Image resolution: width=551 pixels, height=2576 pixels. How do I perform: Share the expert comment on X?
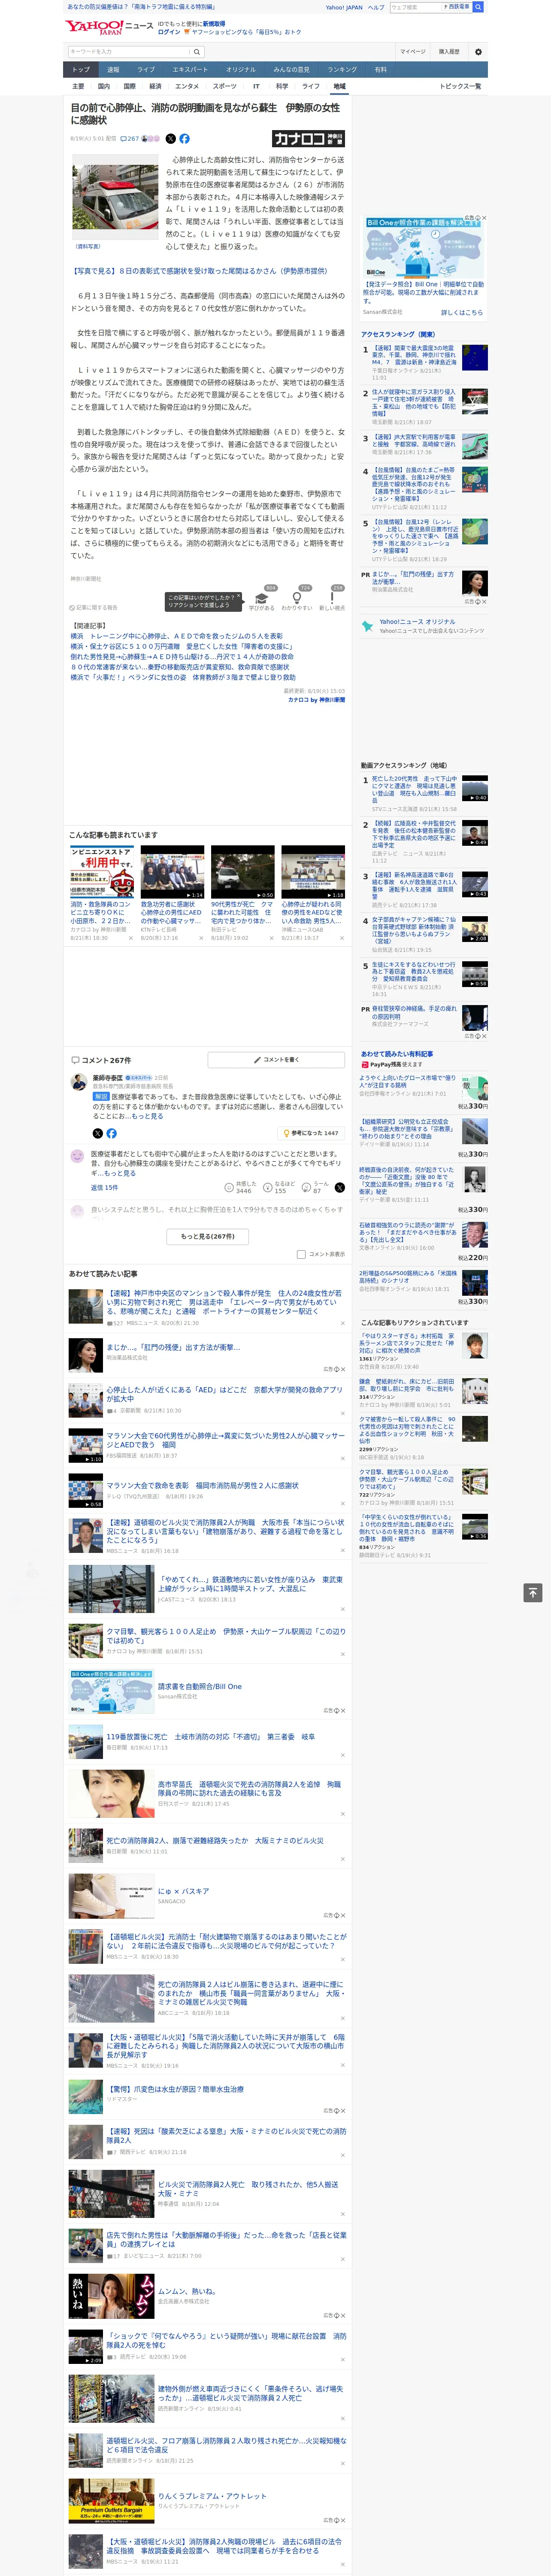coord(97,1133)
